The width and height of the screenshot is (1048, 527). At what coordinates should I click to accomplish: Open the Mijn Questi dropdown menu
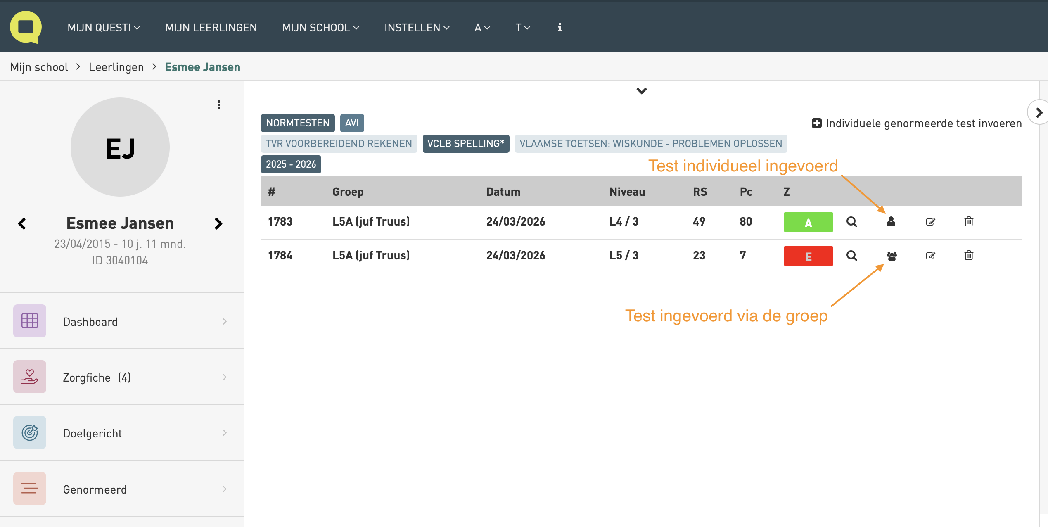(x=104, y=28)
